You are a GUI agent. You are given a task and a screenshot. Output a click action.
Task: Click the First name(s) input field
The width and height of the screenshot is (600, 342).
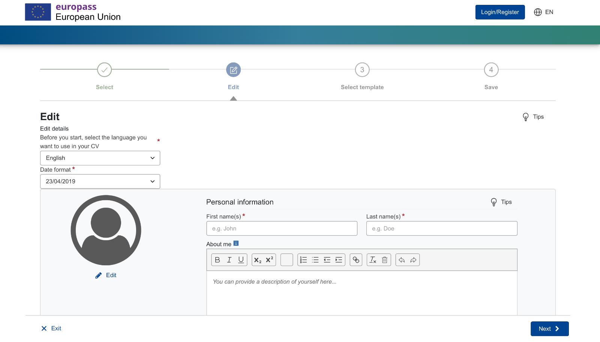coord(282,228)
